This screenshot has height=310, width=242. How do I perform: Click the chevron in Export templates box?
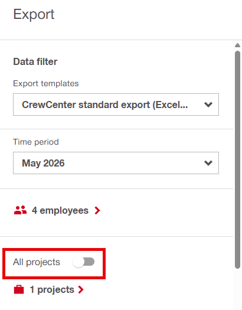[208, 105]
